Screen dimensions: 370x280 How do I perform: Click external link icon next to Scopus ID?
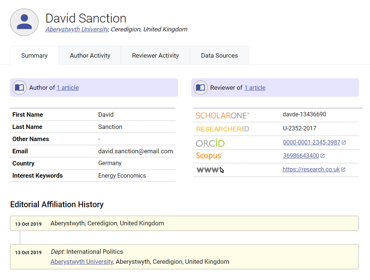(x=323, y=156)
